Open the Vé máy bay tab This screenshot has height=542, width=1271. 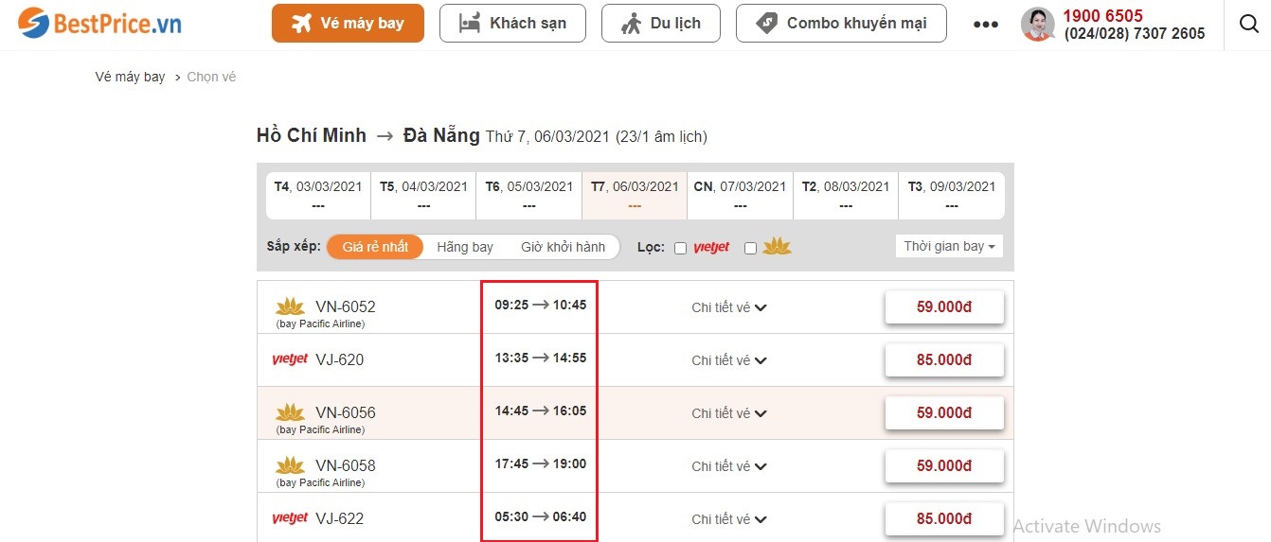click(348, 24)
